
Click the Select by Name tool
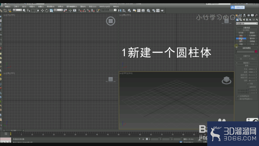coord(28,11)
